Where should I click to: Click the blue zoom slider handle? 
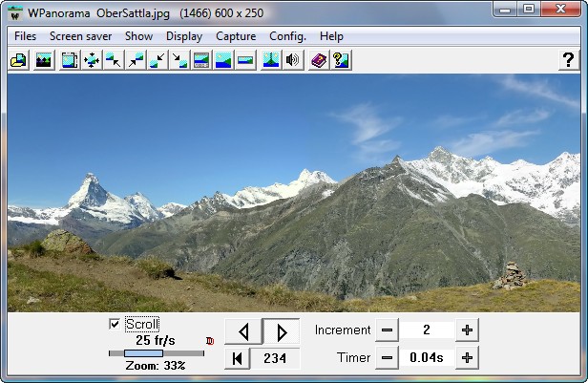coord(143,353)
